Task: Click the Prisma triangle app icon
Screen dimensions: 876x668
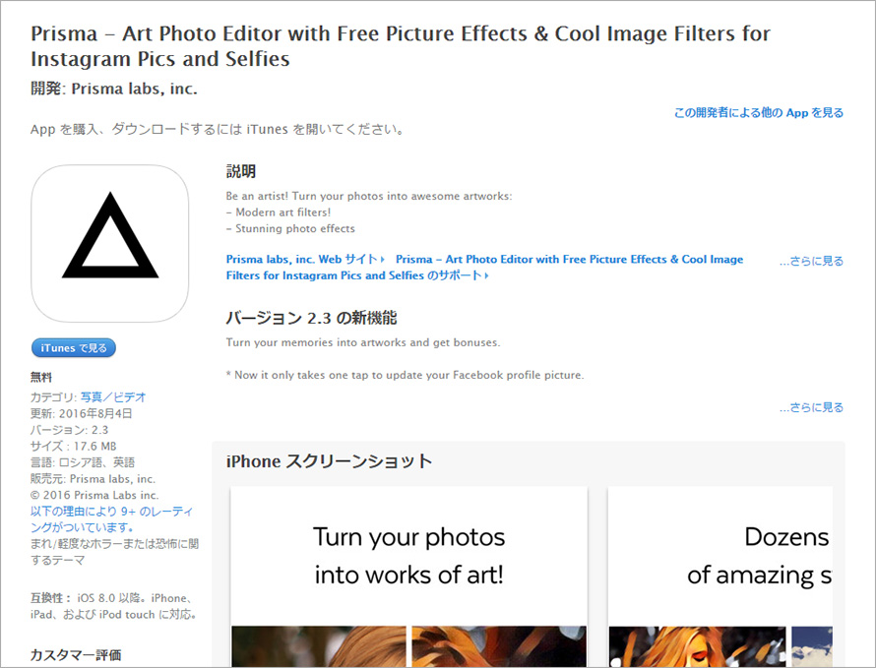Action: [109, 244]
